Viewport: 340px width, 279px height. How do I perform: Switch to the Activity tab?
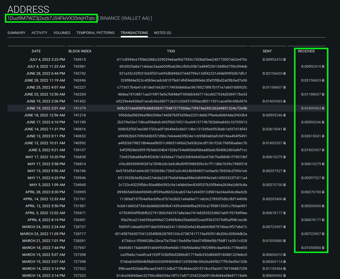tap(39, 33)
